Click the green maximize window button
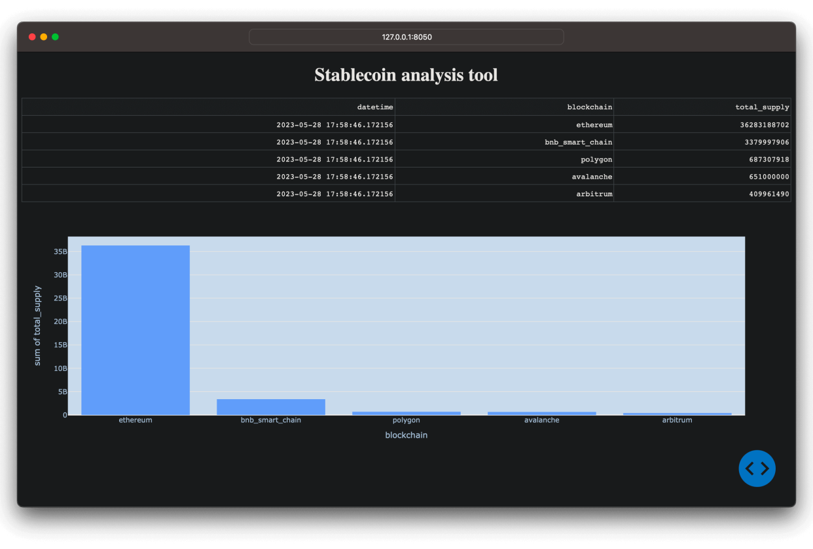 (x=55, y=37)
